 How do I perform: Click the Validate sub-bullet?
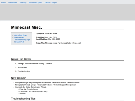tap(22, 94)
